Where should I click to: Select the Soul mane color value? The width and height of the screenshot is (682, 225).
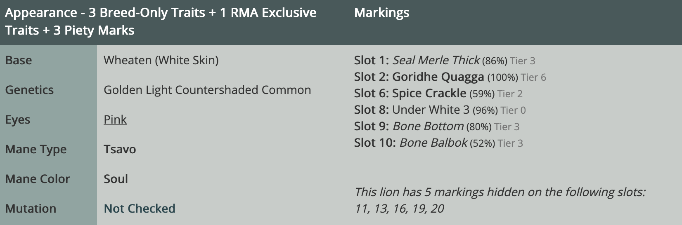click(116, 179)
